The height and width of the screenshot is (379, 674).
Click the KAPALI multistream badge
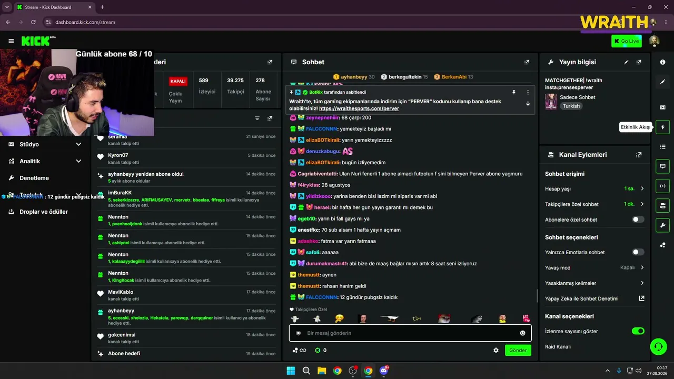pos(178,81)
